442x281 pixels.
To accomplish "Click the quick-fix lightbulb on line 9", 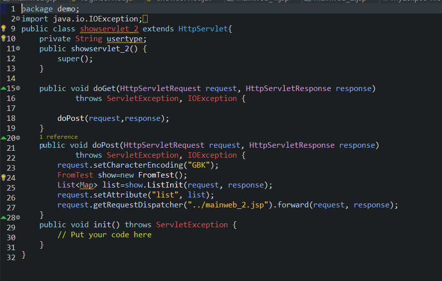I will (3, 28).
